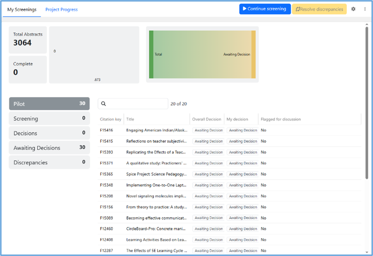Open 'Reflections on teacher subjectivi...' title

(x=157, y=141)
